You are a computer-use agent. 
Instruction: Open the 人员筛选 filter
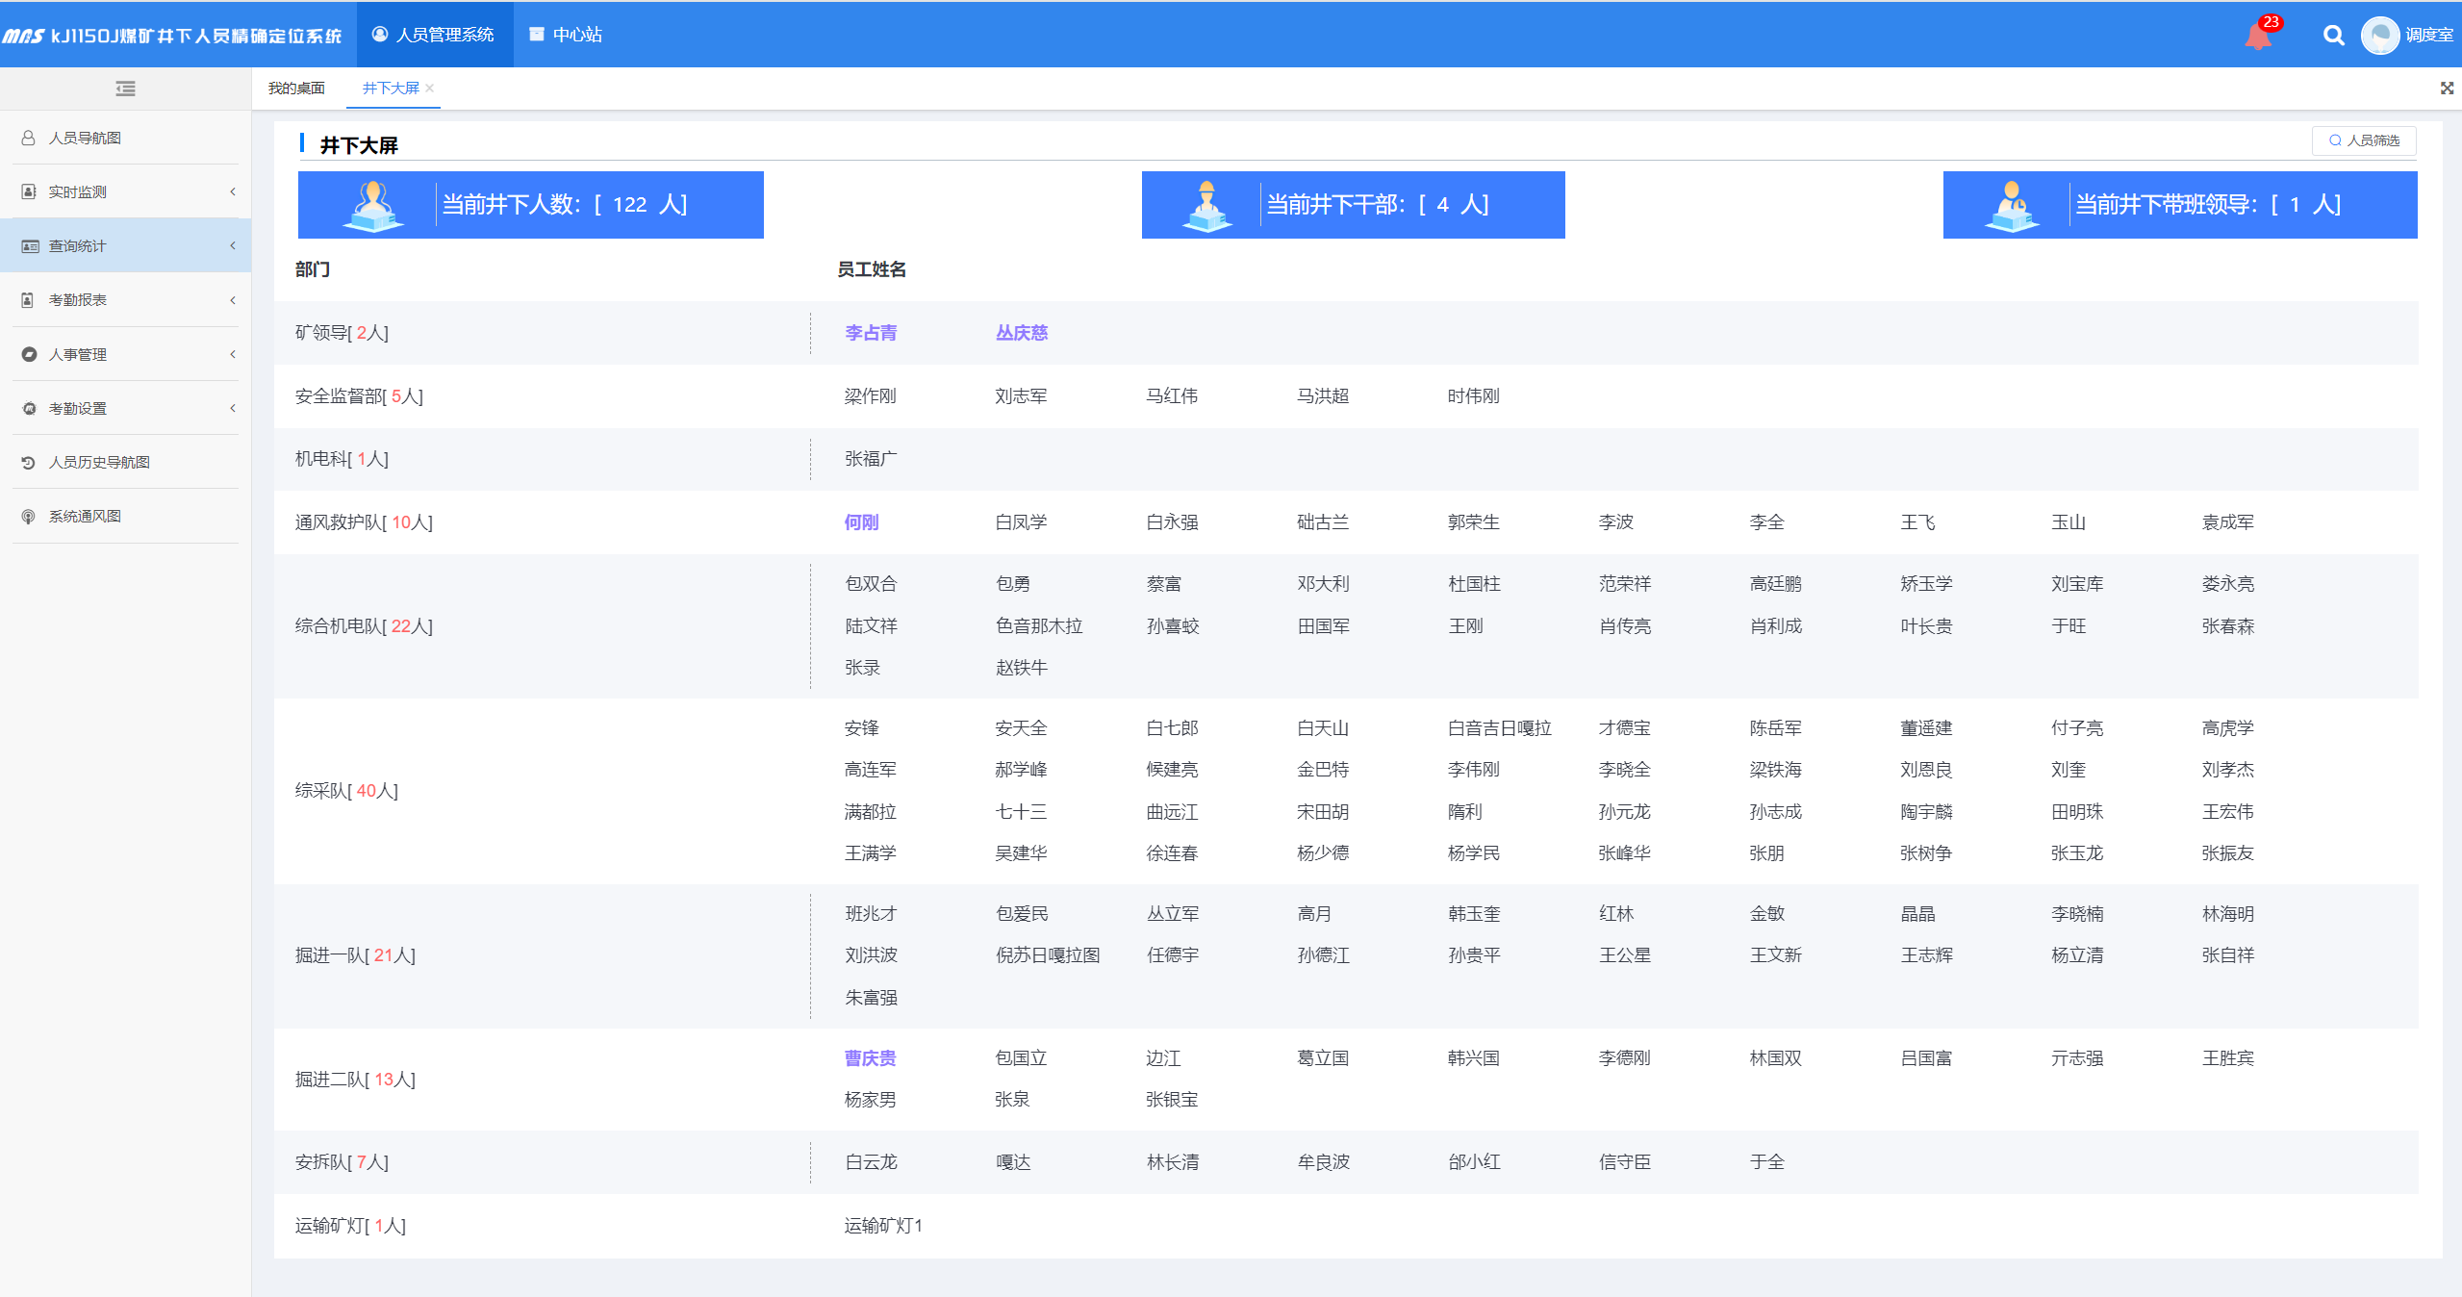2363,140
